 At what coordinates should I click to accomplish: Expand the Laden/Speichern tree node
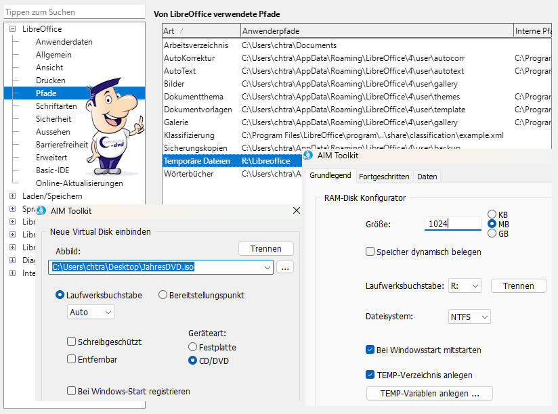point(12,195)
